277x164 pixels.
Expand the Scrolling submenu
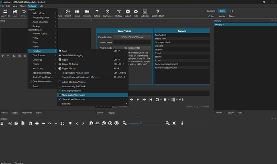coord(93,104)
